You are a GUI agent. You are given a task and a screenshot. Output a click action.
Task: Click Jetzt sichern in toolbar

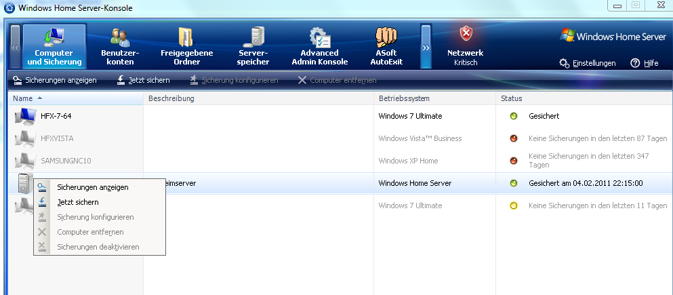[x=144, y=80]
